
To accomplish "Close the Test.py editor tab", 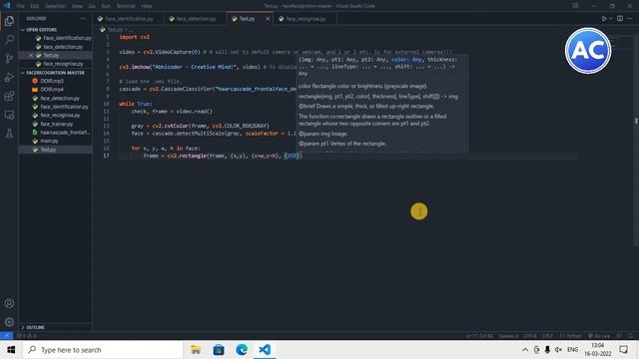I will click(268, 19).
